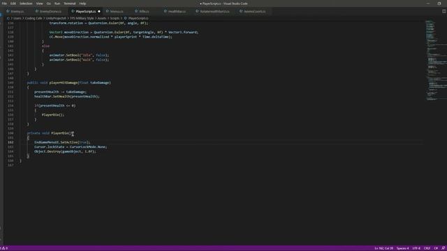Switch to the Enemy.cs tab
Screen dimensions: 447x251
tap(17, 11)
